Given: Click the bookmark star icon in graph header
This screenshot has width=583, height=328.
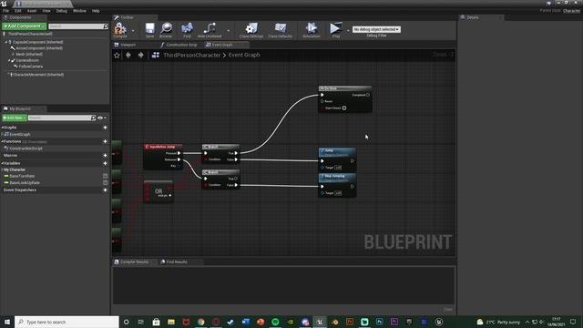Looking at the screenshot, I should tap(118, 55).
